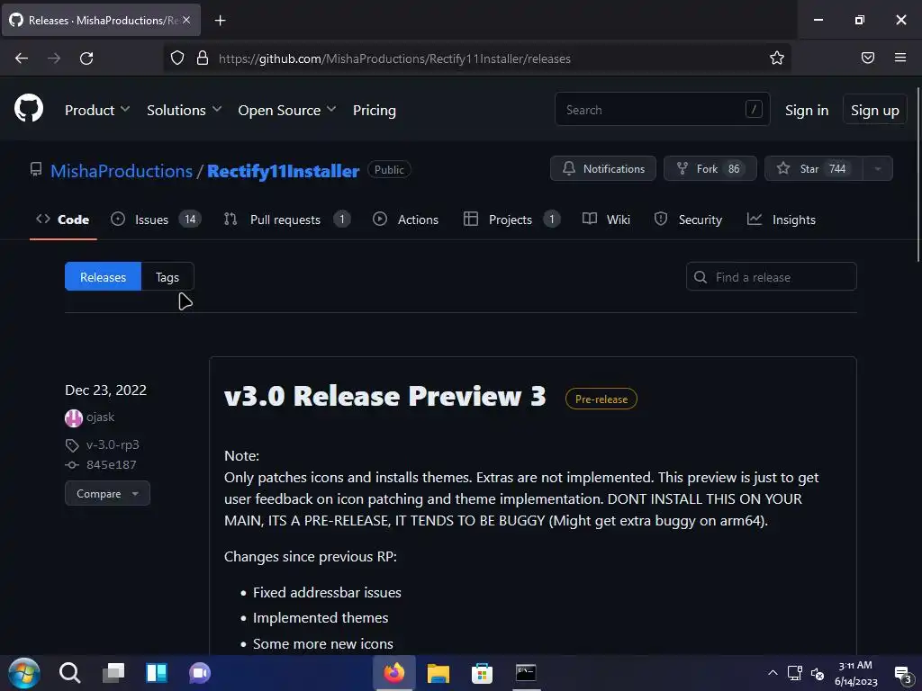Screen dimensions: 922x691
Task: Click the muted volume tray icon
Action: (818, 673)
